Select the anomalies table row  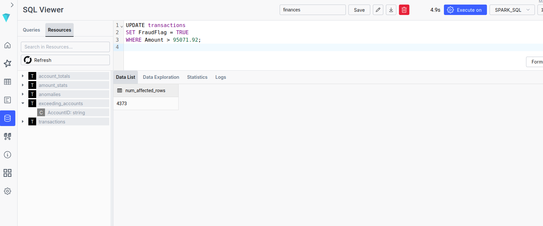tap(69, 94)
